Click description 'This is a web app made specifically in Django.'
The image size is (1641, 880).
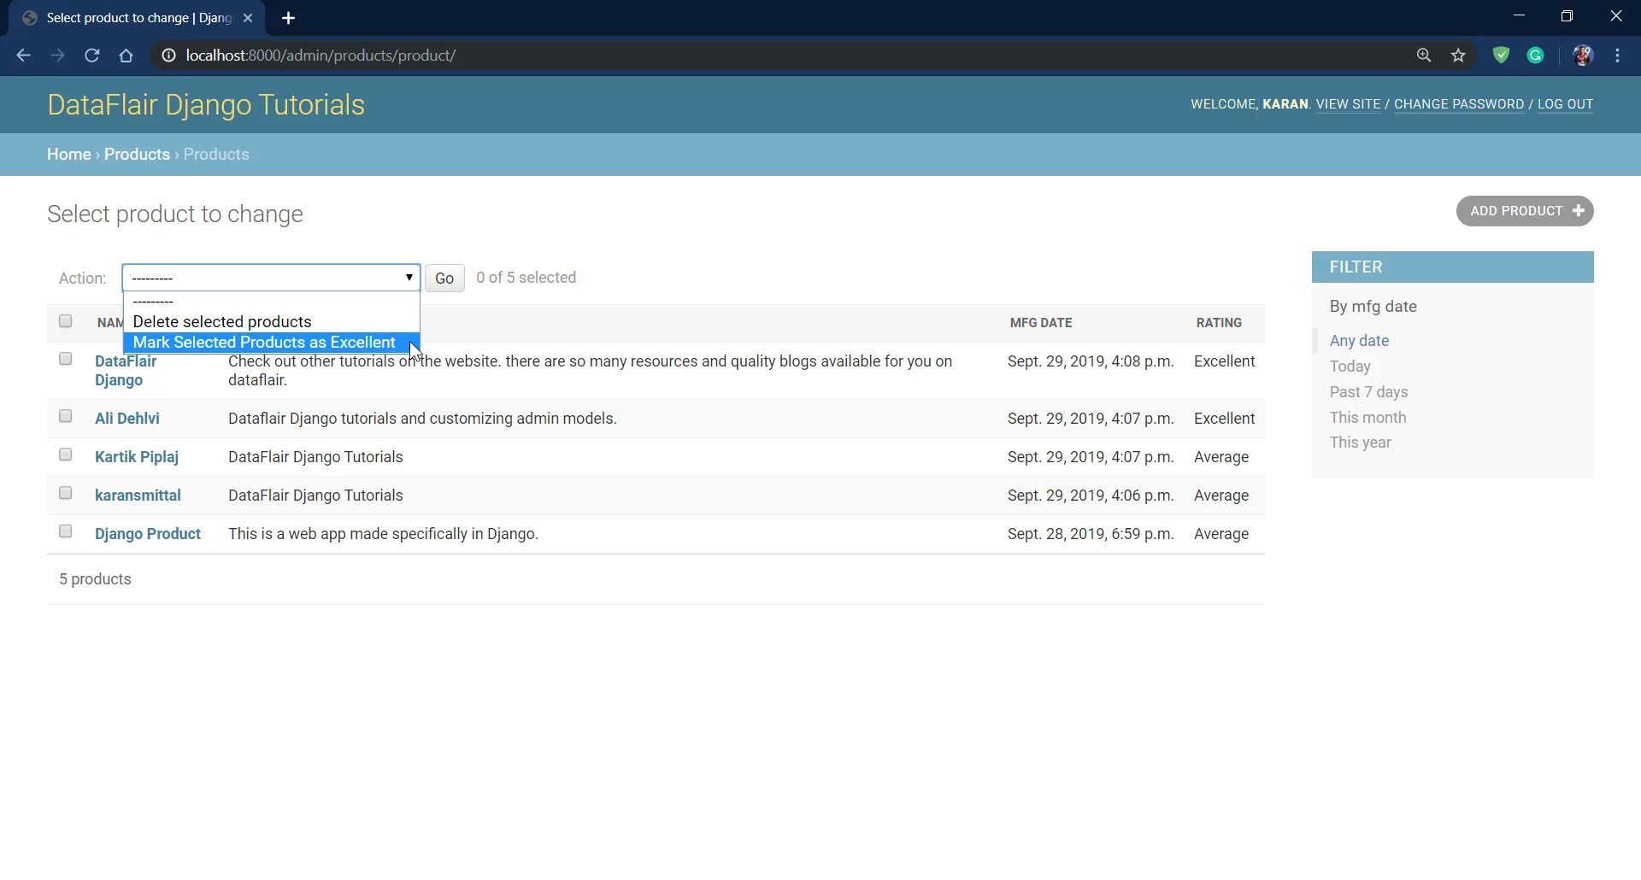383,534
